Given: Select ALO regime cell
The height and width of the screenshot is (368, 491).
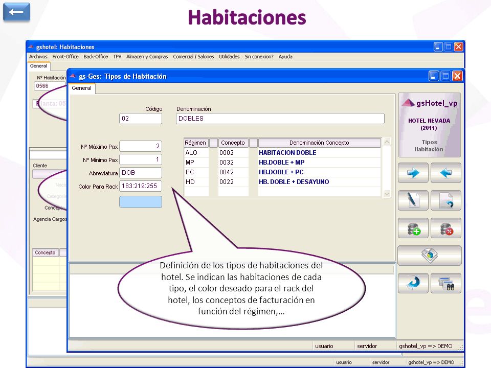Looking at the screenshot, I should [x=196, y=153].
